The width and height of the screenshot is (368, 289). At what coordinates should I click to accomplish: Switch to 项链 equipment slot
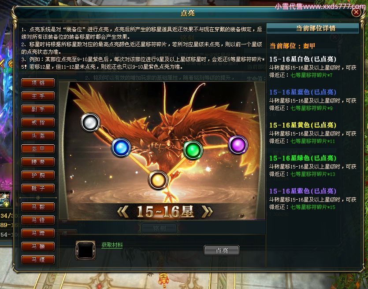coord(38,83)
